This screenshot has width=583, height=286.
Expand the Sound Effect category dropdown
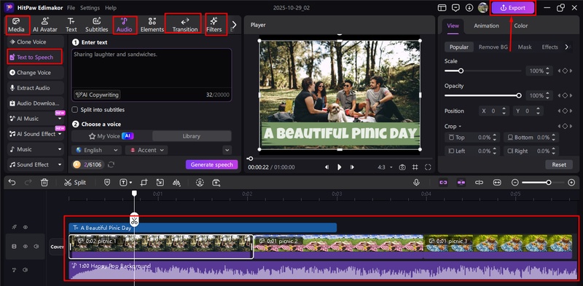click(60, 164)
